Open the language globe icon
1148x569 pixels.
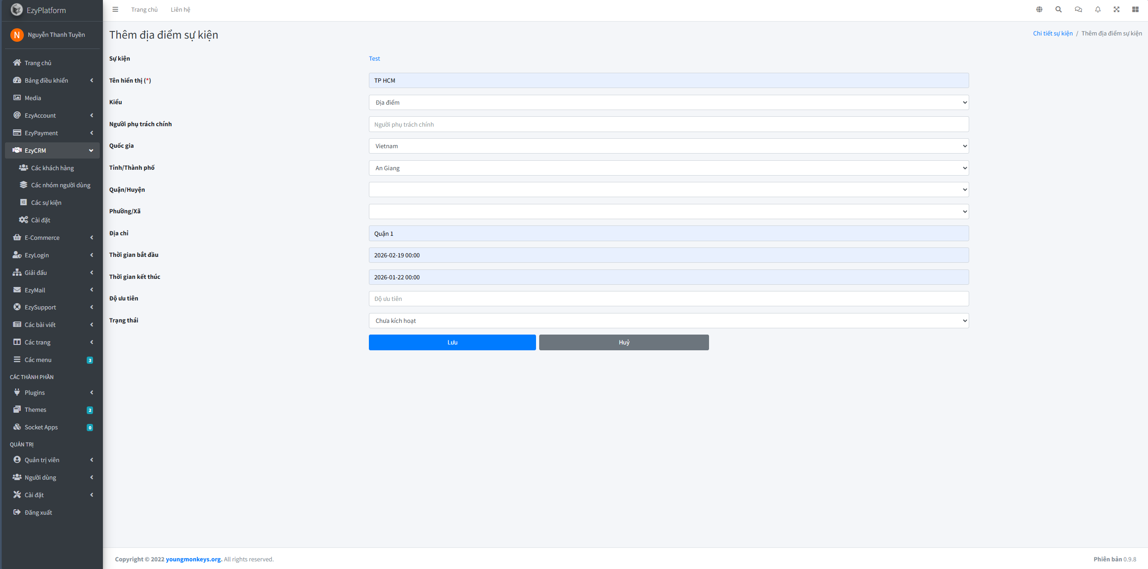1039,9
